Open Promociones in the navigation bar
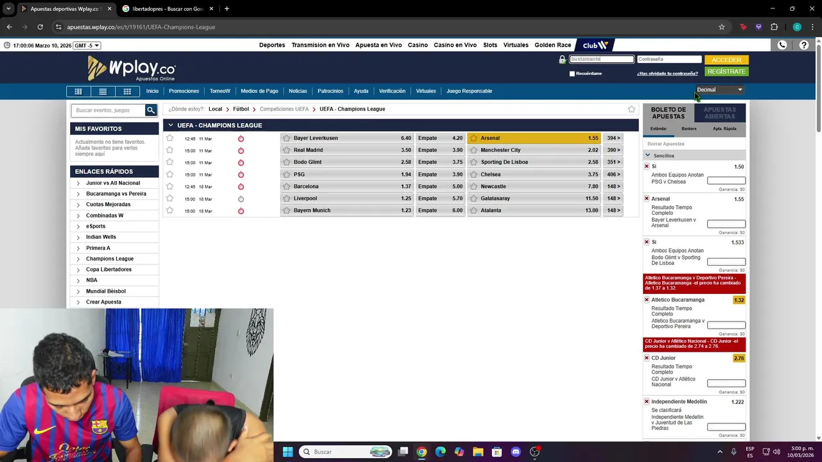The image size is (822, 462). tap(184, 91)
